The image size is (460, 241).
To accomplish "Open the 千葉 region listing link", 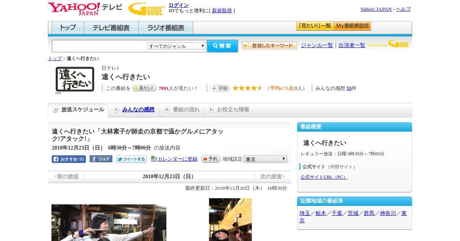I will pos(337,213).
